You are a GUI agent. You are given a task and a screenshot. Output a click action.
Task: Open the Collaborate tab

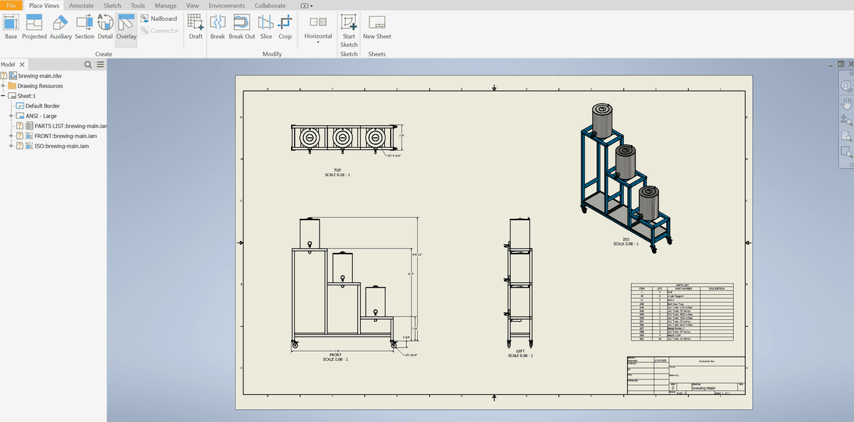pos(270,6)
